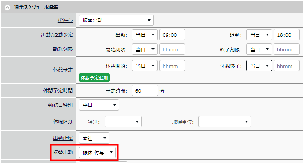
Task: Open the 取得単位 dropdown
Action: (x=225, y=121)
